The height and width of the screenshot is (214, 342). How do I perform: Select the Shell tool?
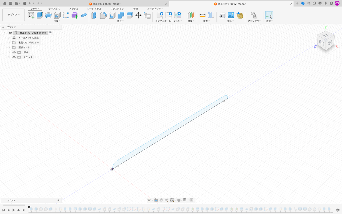click(112, 15)
